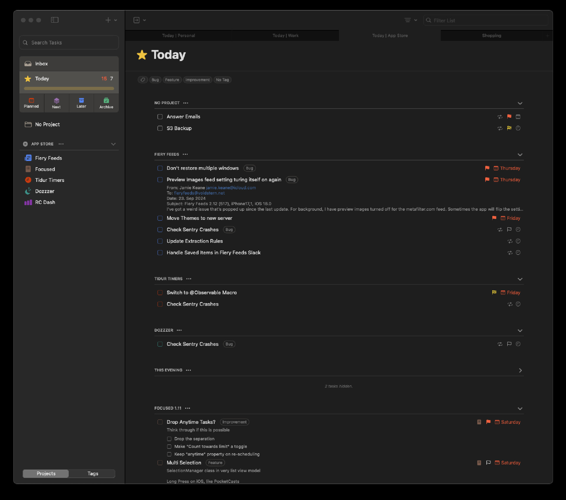Filter by the Improvement tag

point(198,80)
